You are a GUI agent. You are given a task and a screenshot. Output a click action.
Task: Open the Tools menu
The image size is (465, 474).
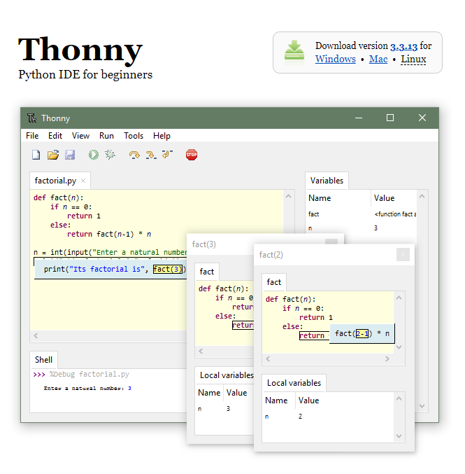(x=134, y=136)
